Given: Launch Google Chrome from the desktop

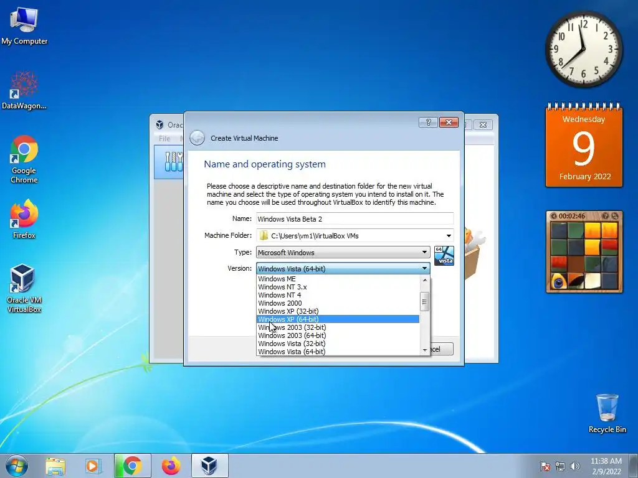Looking at the screenshot, I should pyautogui.click(x=24, y=159).
